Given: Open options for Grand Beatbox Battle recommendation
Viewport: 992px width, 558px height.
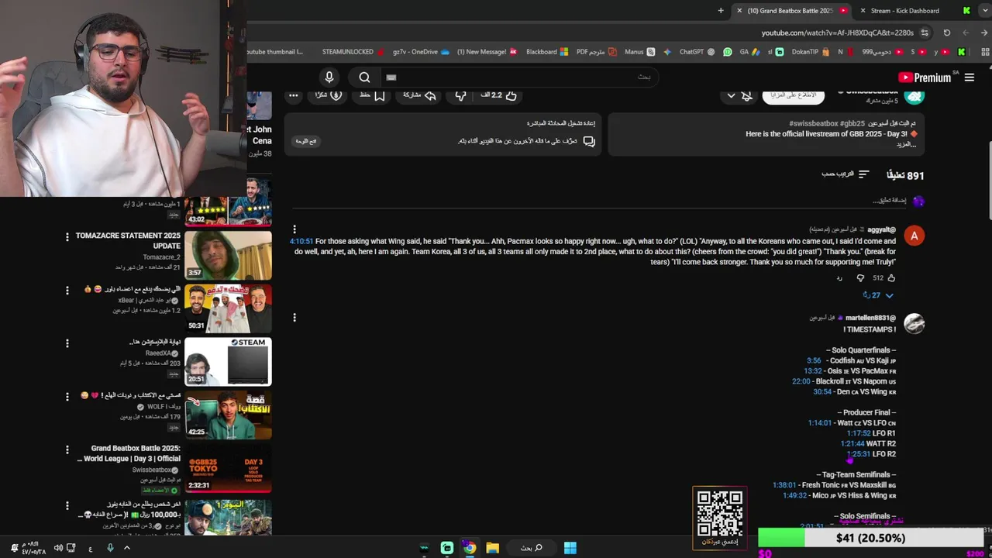Looking at the screenshot, I should pos(67,449).
